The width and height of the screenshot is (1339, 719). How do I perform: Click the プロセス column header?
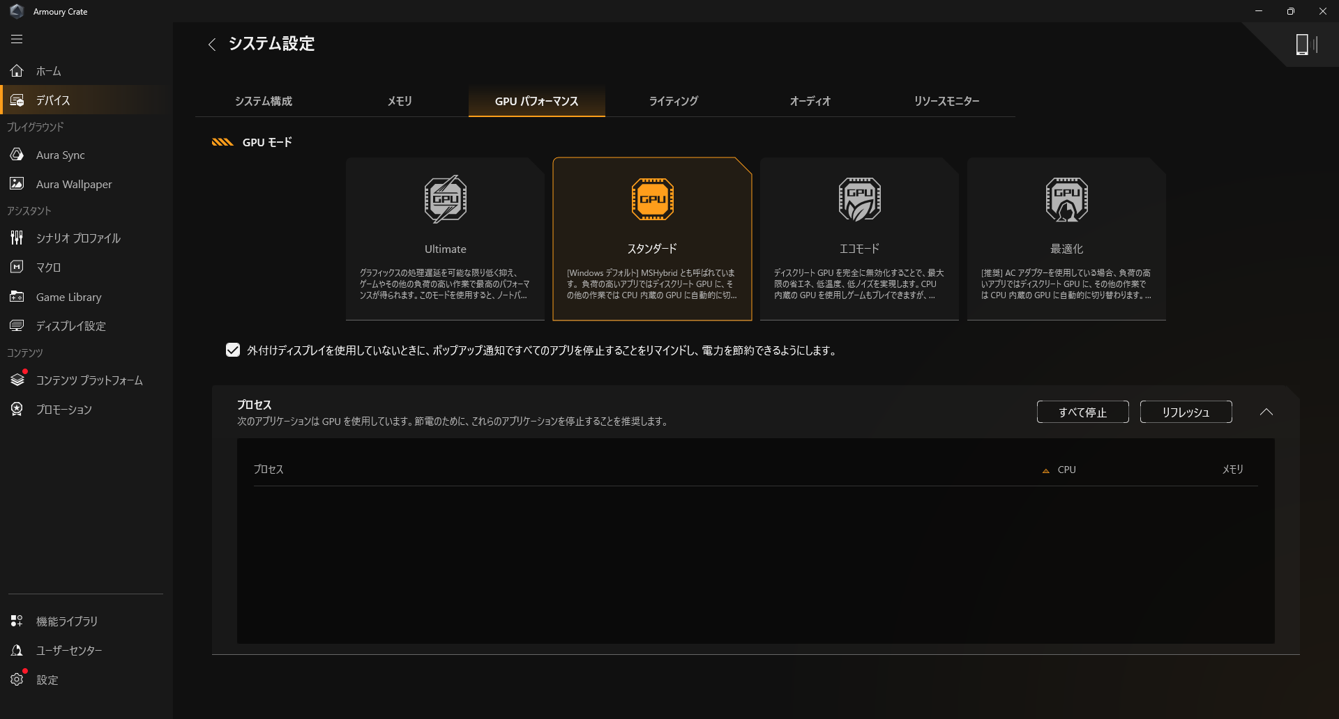(268, 470)
